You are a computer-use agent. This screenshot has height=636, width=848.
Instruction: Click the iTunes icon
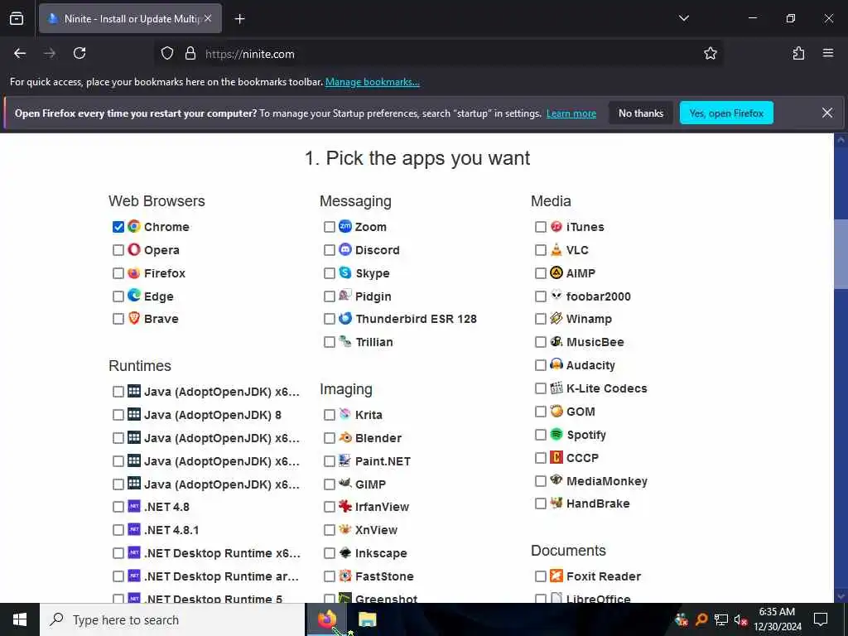click(x=556, y=226)
